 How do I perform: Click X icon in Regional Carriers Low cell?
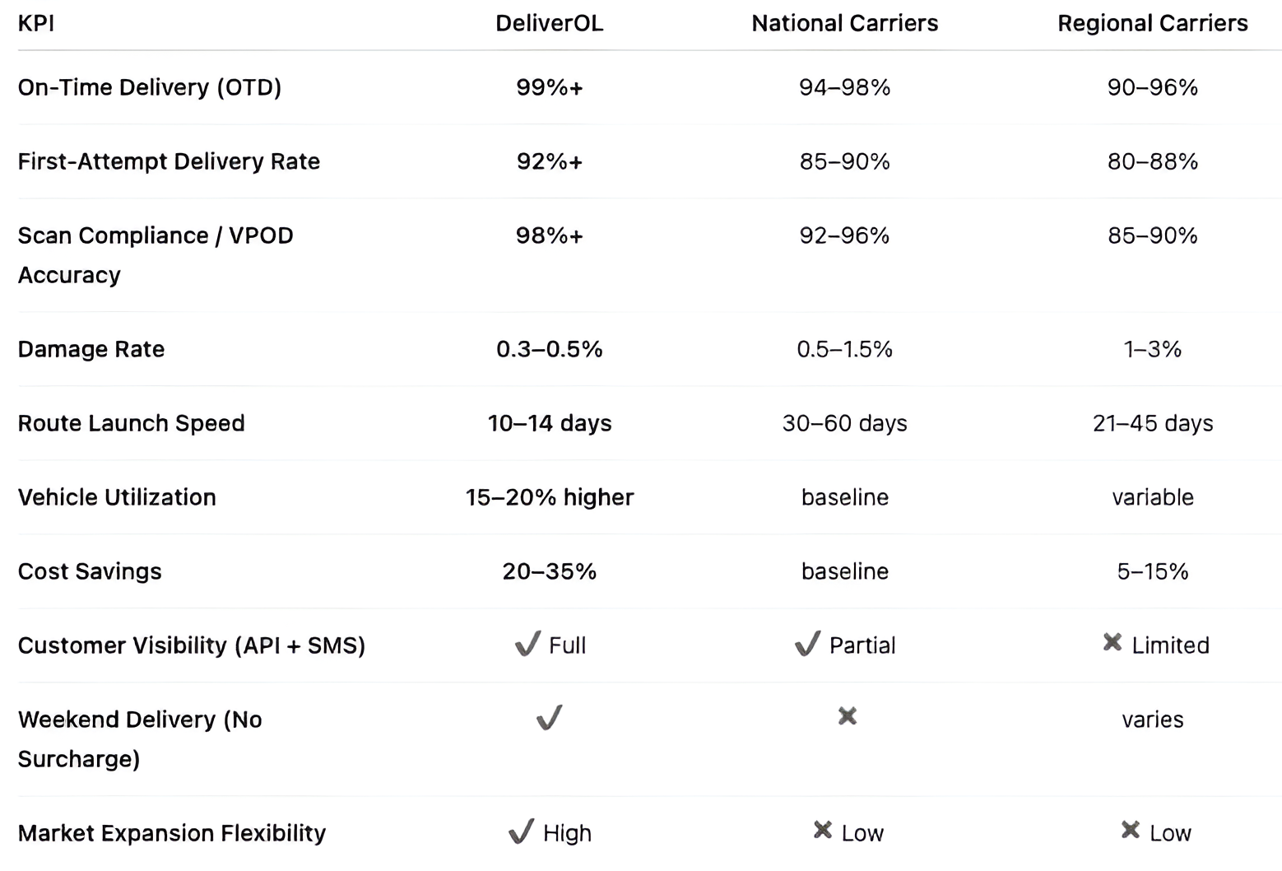[x=1131, y=830]
